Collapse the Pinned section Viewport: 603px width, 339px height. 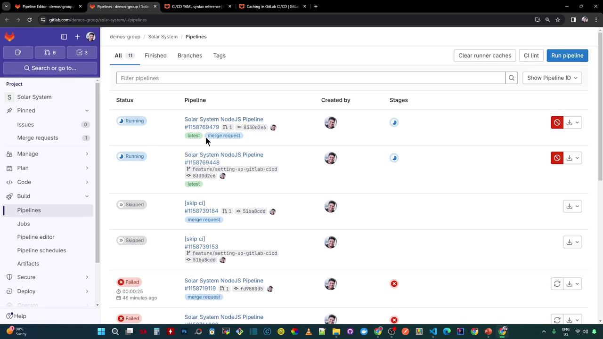tap(48, 111)
